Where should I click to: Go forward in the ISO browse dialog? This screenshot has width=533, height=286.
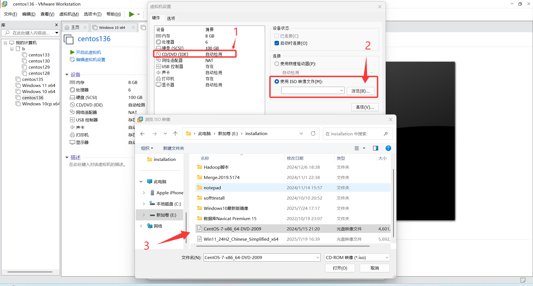(155, 134)
